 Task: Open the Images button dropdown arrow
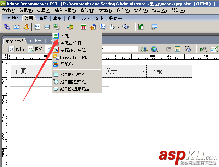[x=63, y=27]
